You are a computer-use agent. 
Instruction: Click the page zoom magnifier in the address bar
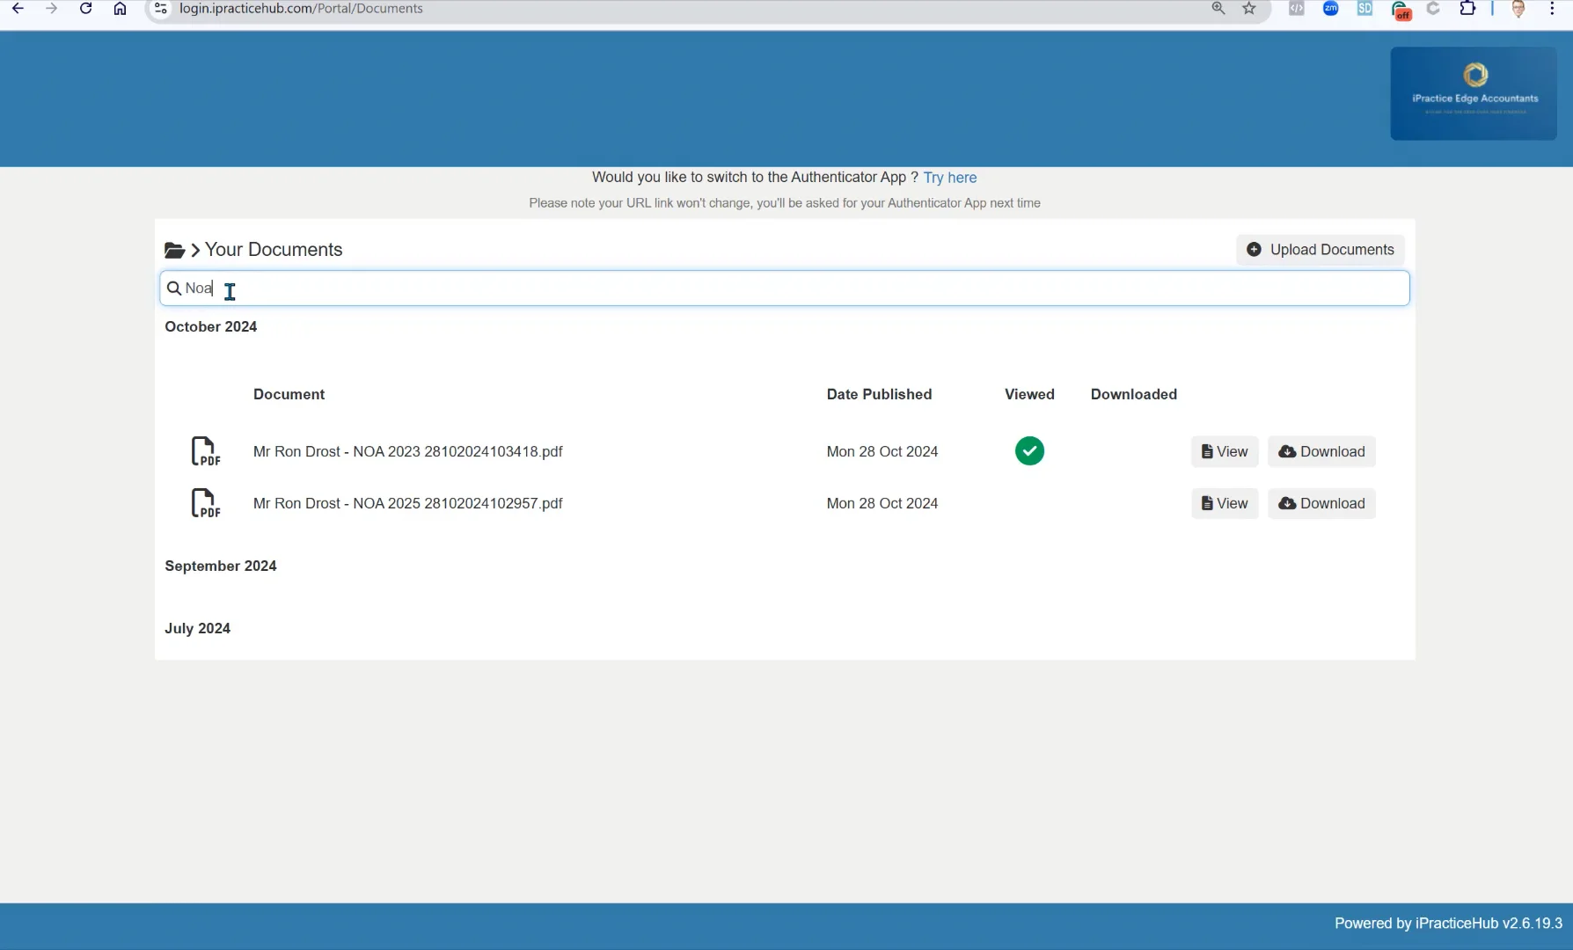tap(1218, 8)
